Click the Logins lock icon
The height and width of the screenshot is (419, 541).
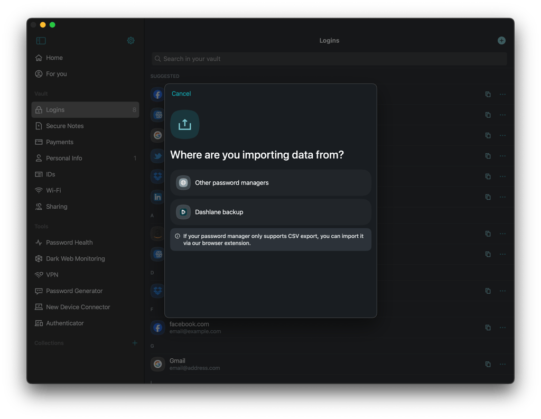pyautogui.click(x=39, y=110)
